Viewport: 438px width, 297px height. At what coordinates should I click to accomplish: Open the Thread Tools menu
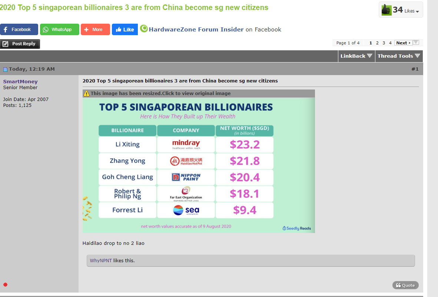[399, 56]
